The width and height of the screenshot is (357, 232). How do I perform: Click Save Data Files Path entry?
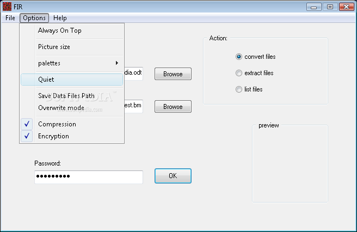pyautogui.click(x=66, y=96)
